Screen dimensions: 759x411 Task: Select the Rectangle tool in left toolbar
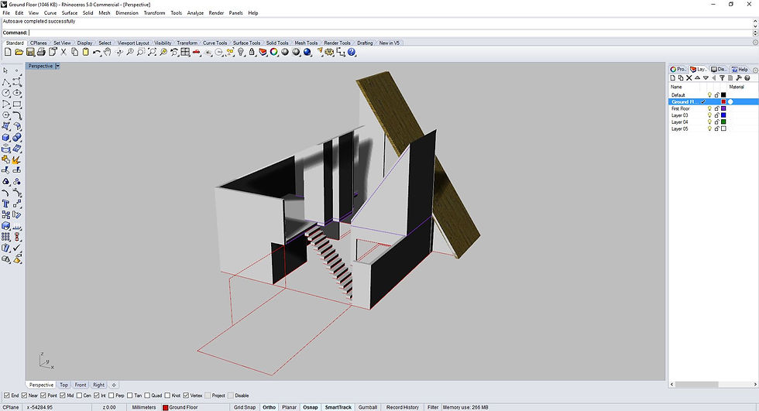[17, 104]
